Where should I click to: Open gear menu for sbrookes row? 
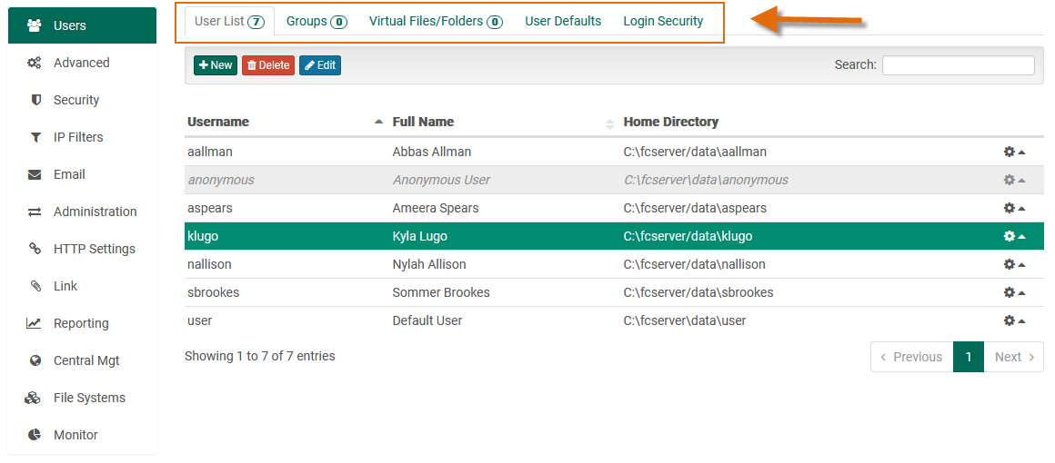point(1014,292)
